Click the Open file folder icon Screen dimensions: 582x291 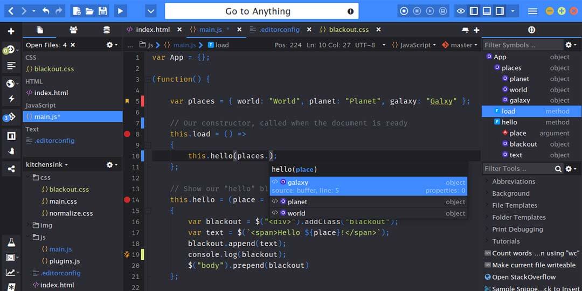point(89,11)
